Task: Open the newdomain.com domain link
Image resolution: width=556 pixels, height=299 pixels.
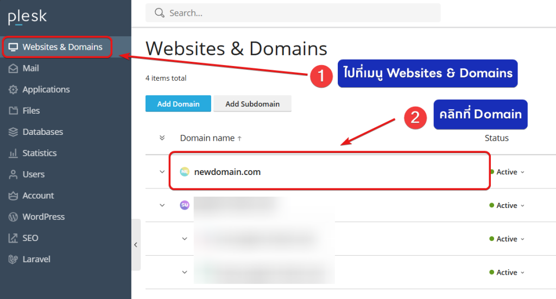Action: 227,172
